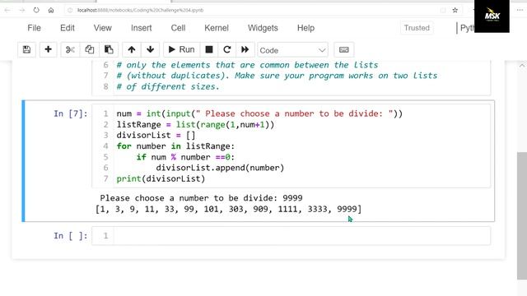
Task: Restart the kernel icon
Action: [x=227, y=49]
